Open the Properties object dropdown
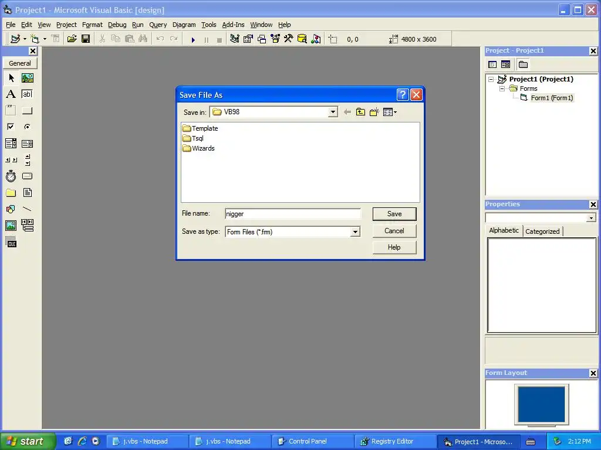Screen dimensions: 601x450 pyautogui.click(x=590, y=218)
